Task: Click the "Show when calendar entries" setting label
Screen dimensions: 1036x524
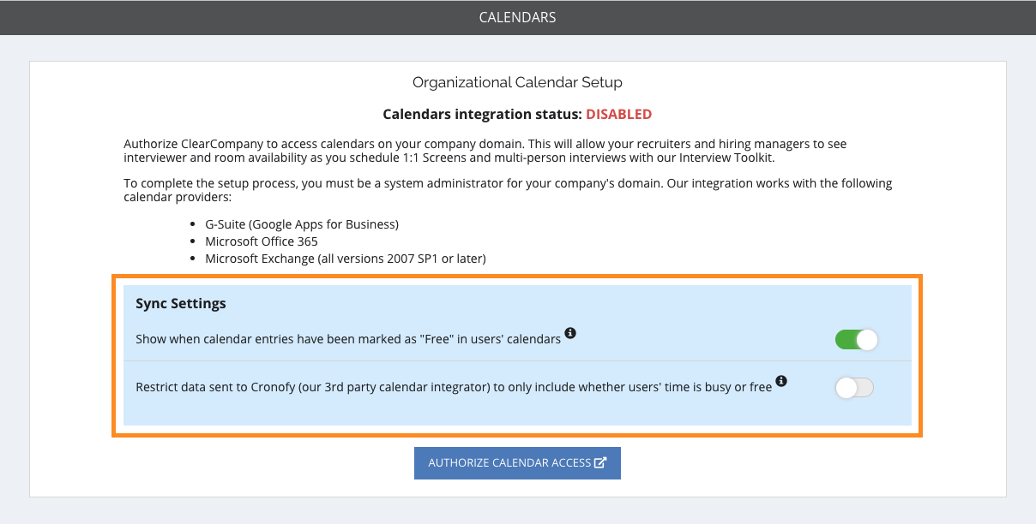Action: click(347, 339)
